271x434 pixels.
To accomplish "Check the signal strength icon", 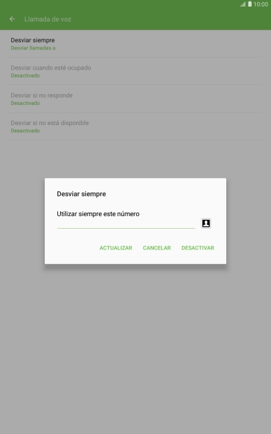I will click(243, 5).
